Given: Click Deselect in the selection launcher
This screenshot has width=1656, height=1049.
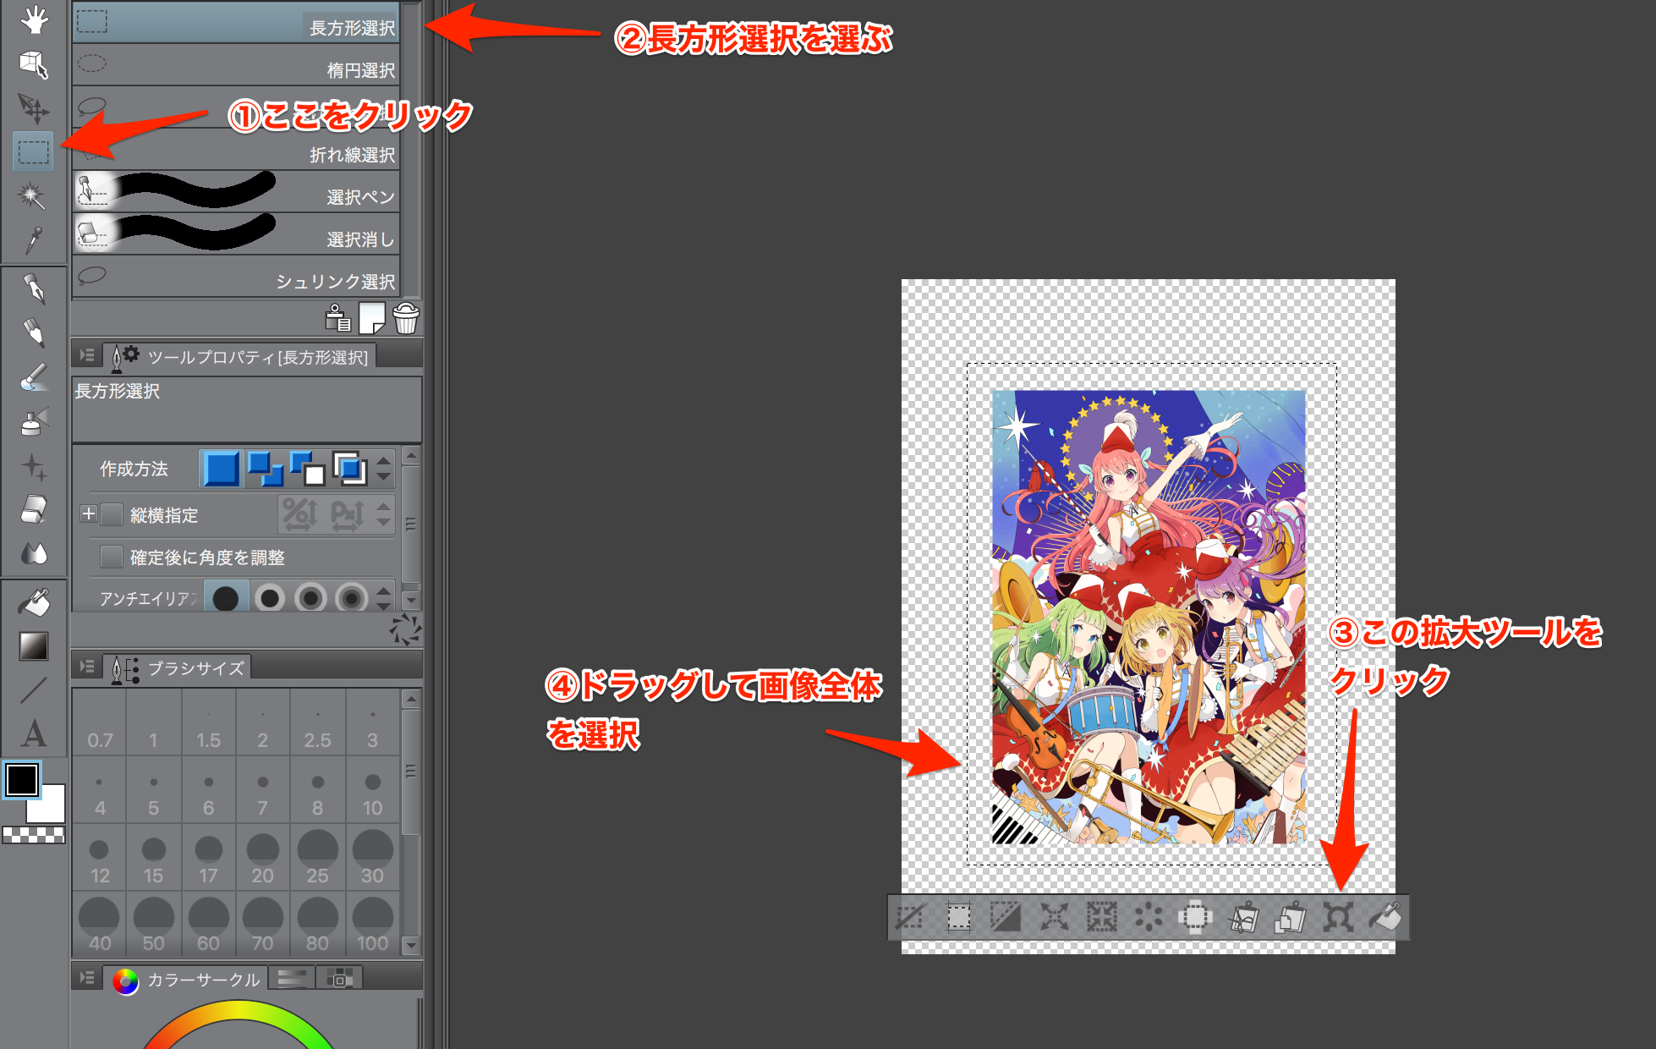Looking at the screenshot, I should (910, 917).
